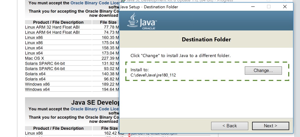
Task: Go back using the < Back button
Action: click(230, 126)
